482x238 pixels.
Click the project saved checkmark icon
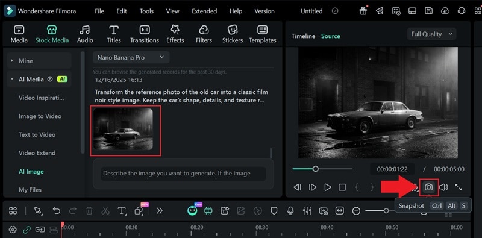pyautogui.click(x=335, y=11)
